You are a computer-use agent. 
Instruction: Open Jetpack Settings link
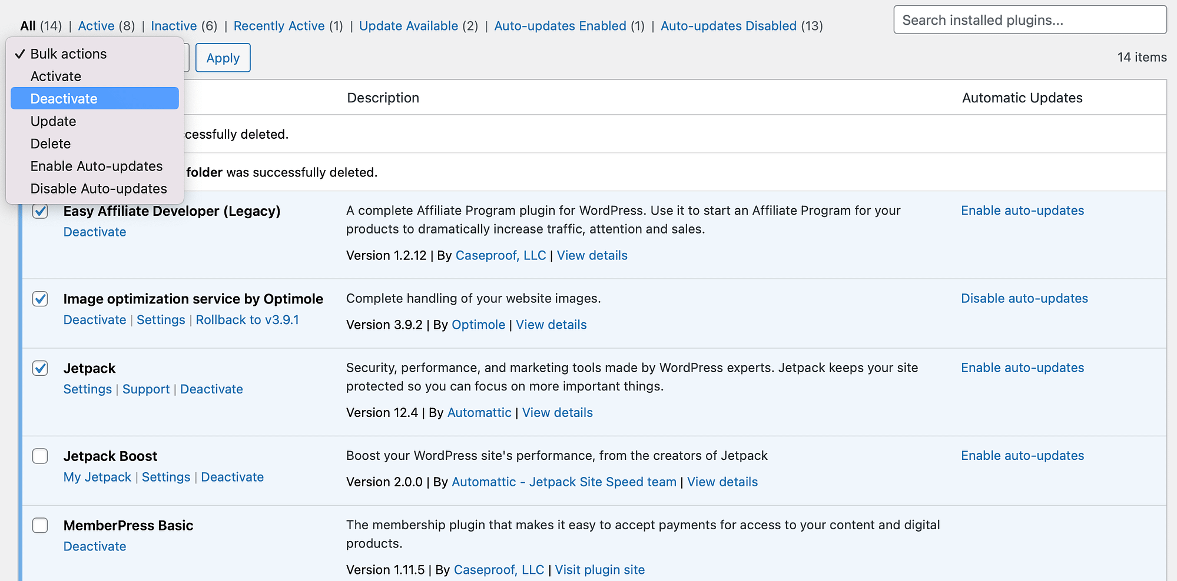(x=88, y=389)
